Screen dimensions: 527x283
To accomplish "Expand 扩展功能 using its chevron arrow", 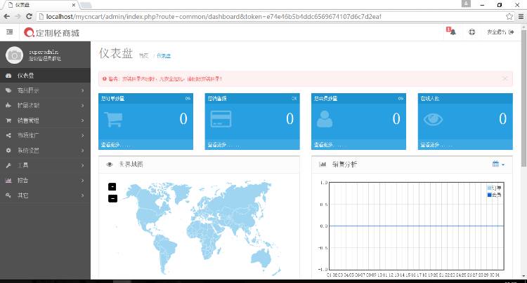I will 83,106.
